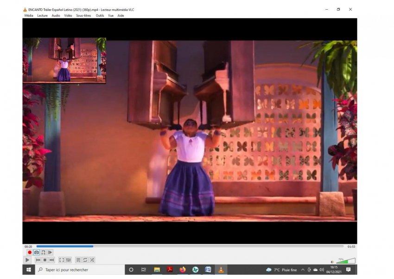The image size is (394, 279).
Task: Start recording with the red record button
Action: coord(30,253)
